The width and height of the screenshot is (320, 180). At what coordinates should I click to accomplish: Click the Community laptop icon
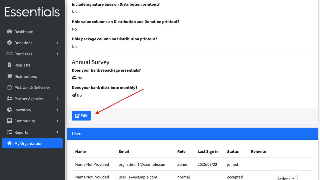10,121
